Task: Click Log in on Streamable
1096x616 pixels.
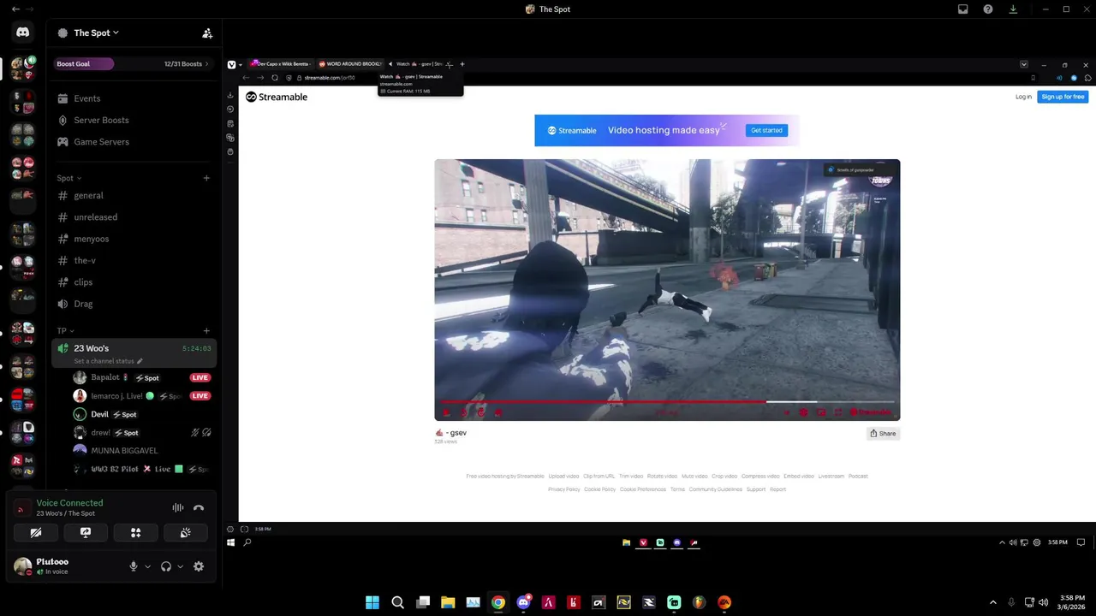Action: click(x=1023, y=97)
